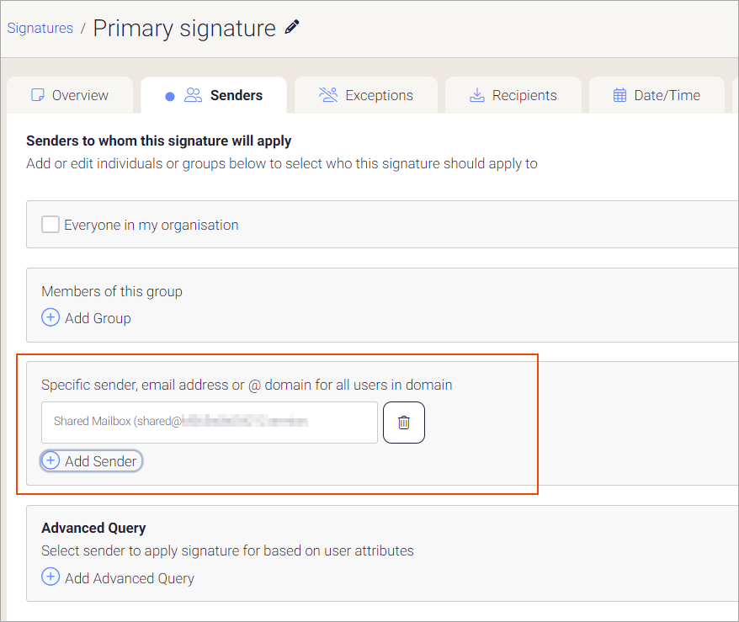Viewport: 739px width, 622px height.
Task: Go to the Recipients tab
Action: click(x=524, y=95)
